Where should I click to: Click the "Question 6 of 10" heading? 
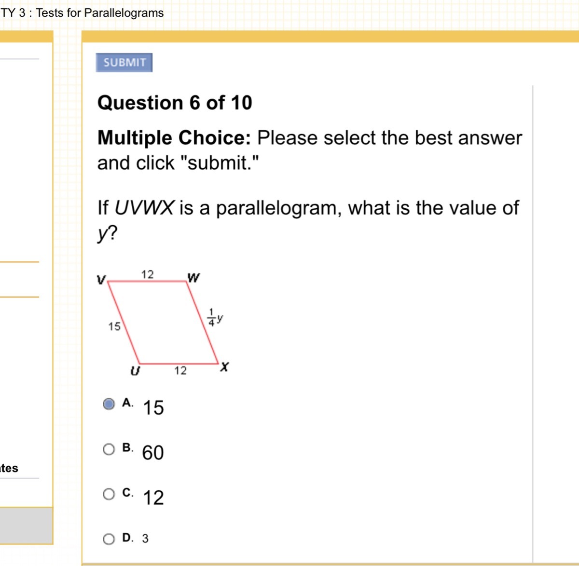[175, 103]
